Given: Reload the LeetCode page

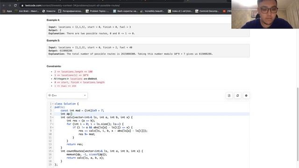Looking at the screenshot, I should click(x=15, y=6).
